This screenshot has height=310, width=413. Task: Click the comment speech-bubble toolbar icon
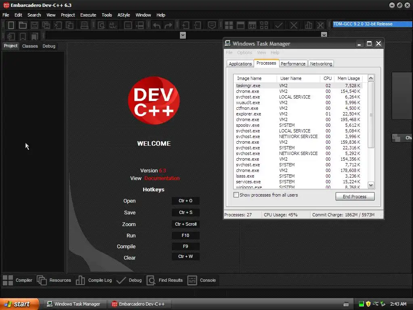[212, 25]
